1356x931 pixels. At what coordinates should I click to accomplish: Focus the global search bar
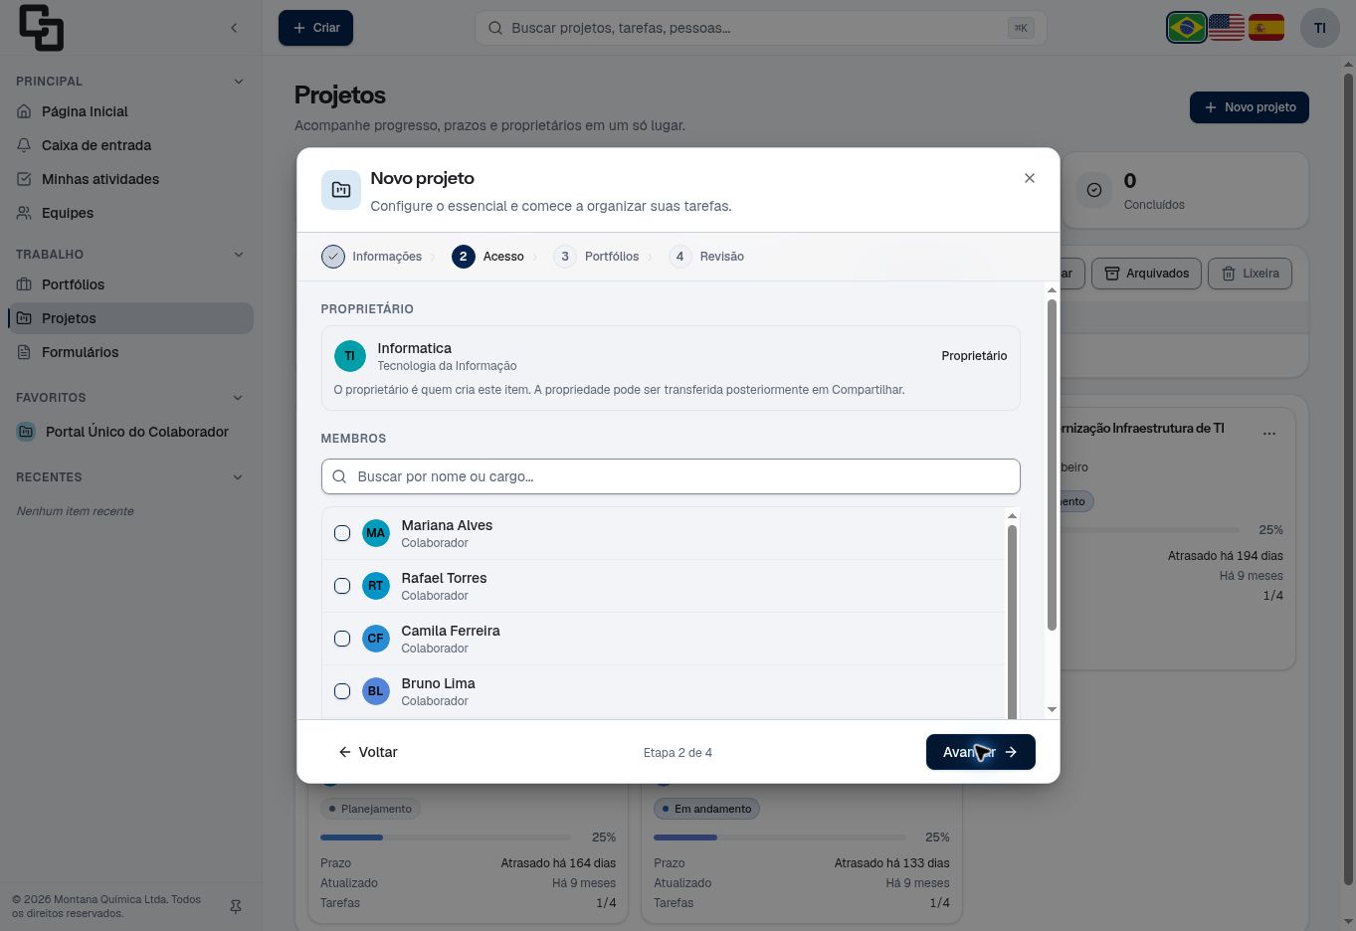[x=761, y=28]
